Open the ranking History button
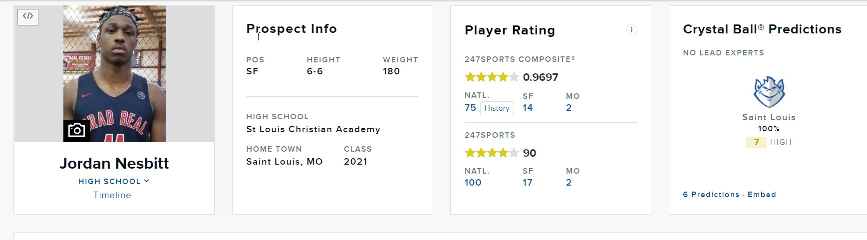Viewport: 867px width, 240px height. click(497, 108)
